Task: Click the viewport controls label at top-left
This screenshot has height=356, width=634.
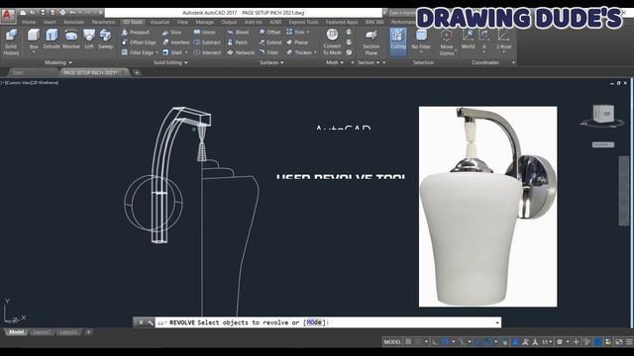Action: [x=30, y=83]
